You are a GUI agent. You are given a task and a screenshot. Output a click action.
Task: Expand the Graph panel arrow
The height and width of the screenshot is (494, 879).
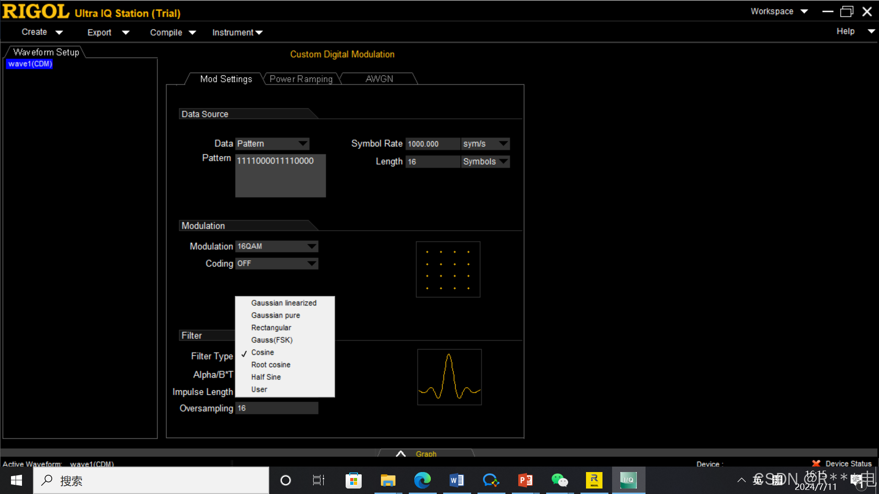tap(401, 454)
